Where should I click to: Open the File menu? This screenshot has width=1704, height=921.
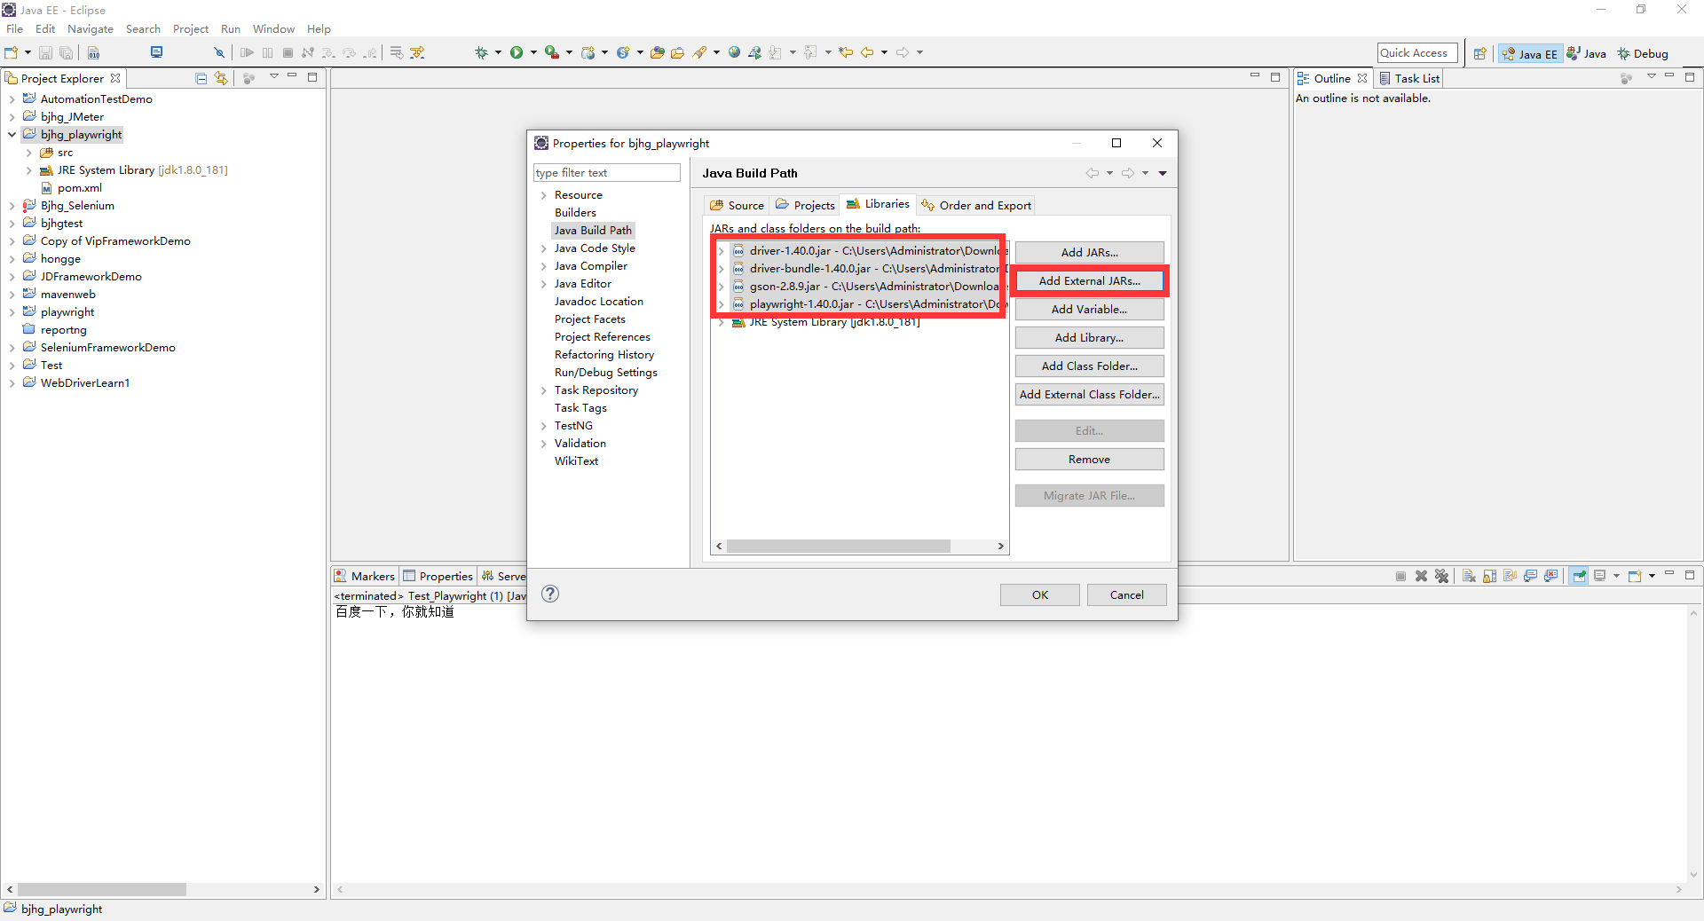[x=14, y=29]
